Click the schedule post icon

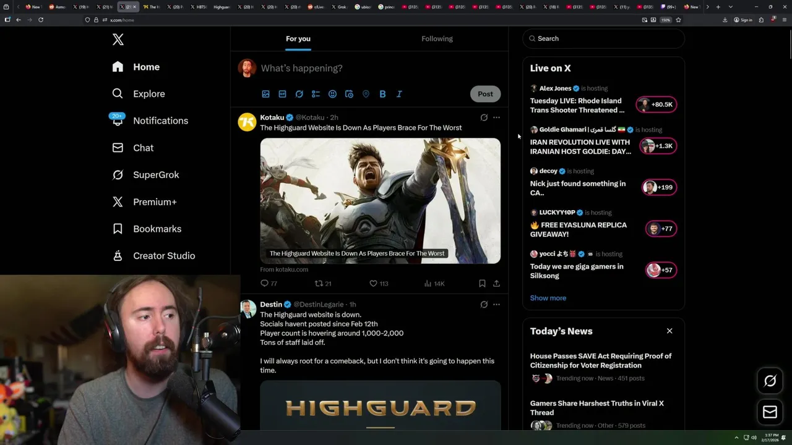tap(349, 94)
